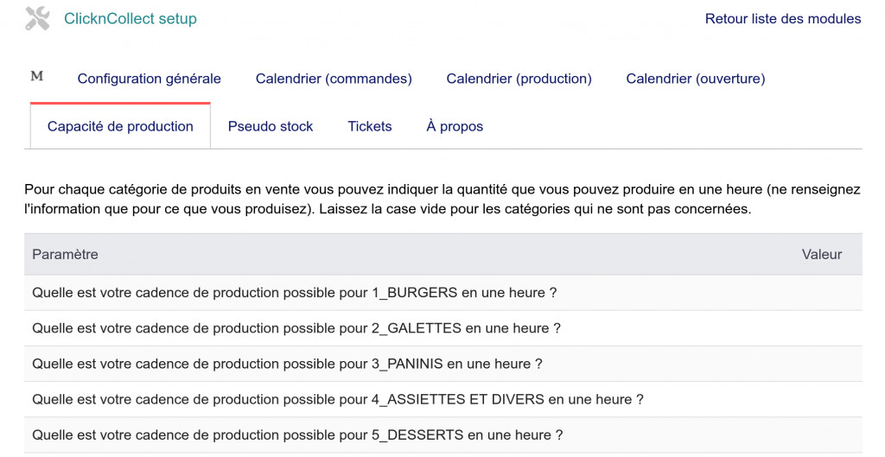Screen dimensions: 885x457
Task: Click the Paramètre column header
Action: point(65,255)
